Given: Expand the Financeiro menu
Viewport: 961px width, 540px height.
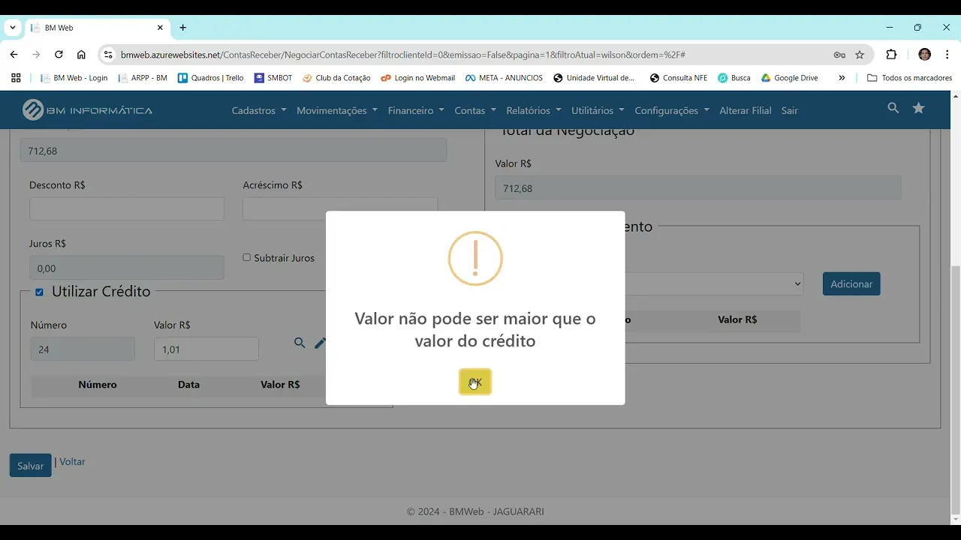Looking at the screenshot, I should [416, 110].
